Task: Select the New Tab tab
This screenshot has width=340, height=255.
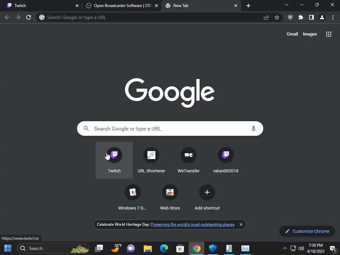Action: [201, 6]
